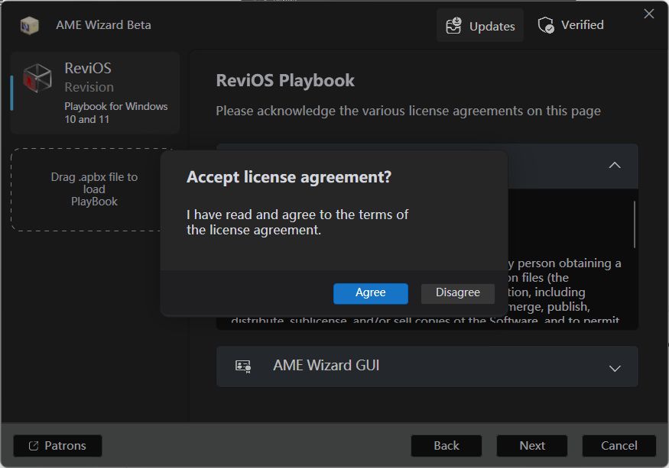Click the AME Wizard cube logo icon

coord(30,25)
